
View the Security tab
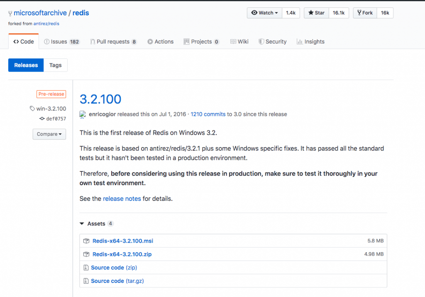click(x=272, y=42)
